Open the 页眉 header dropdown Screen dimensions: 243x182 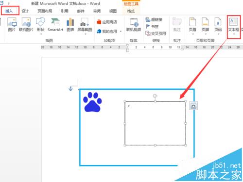[x=192, y=34]
